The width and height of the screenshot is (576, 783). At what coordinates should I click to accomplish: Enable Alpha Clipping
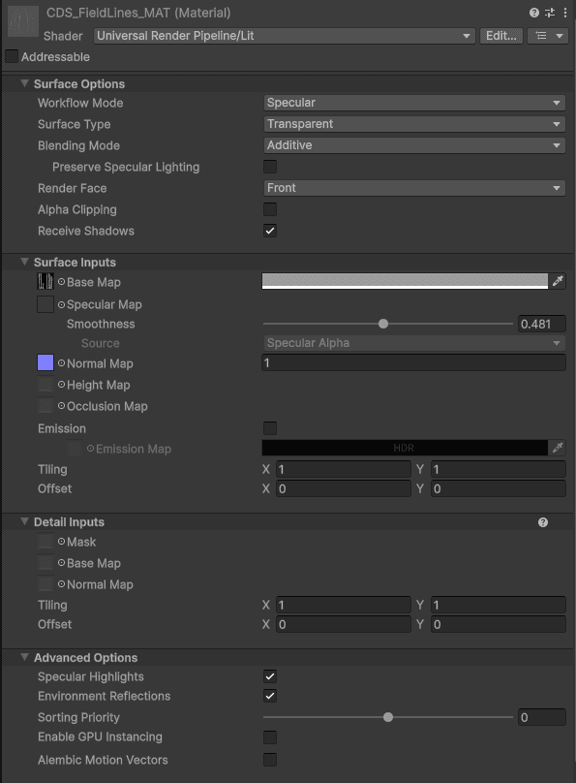(270, 209)
